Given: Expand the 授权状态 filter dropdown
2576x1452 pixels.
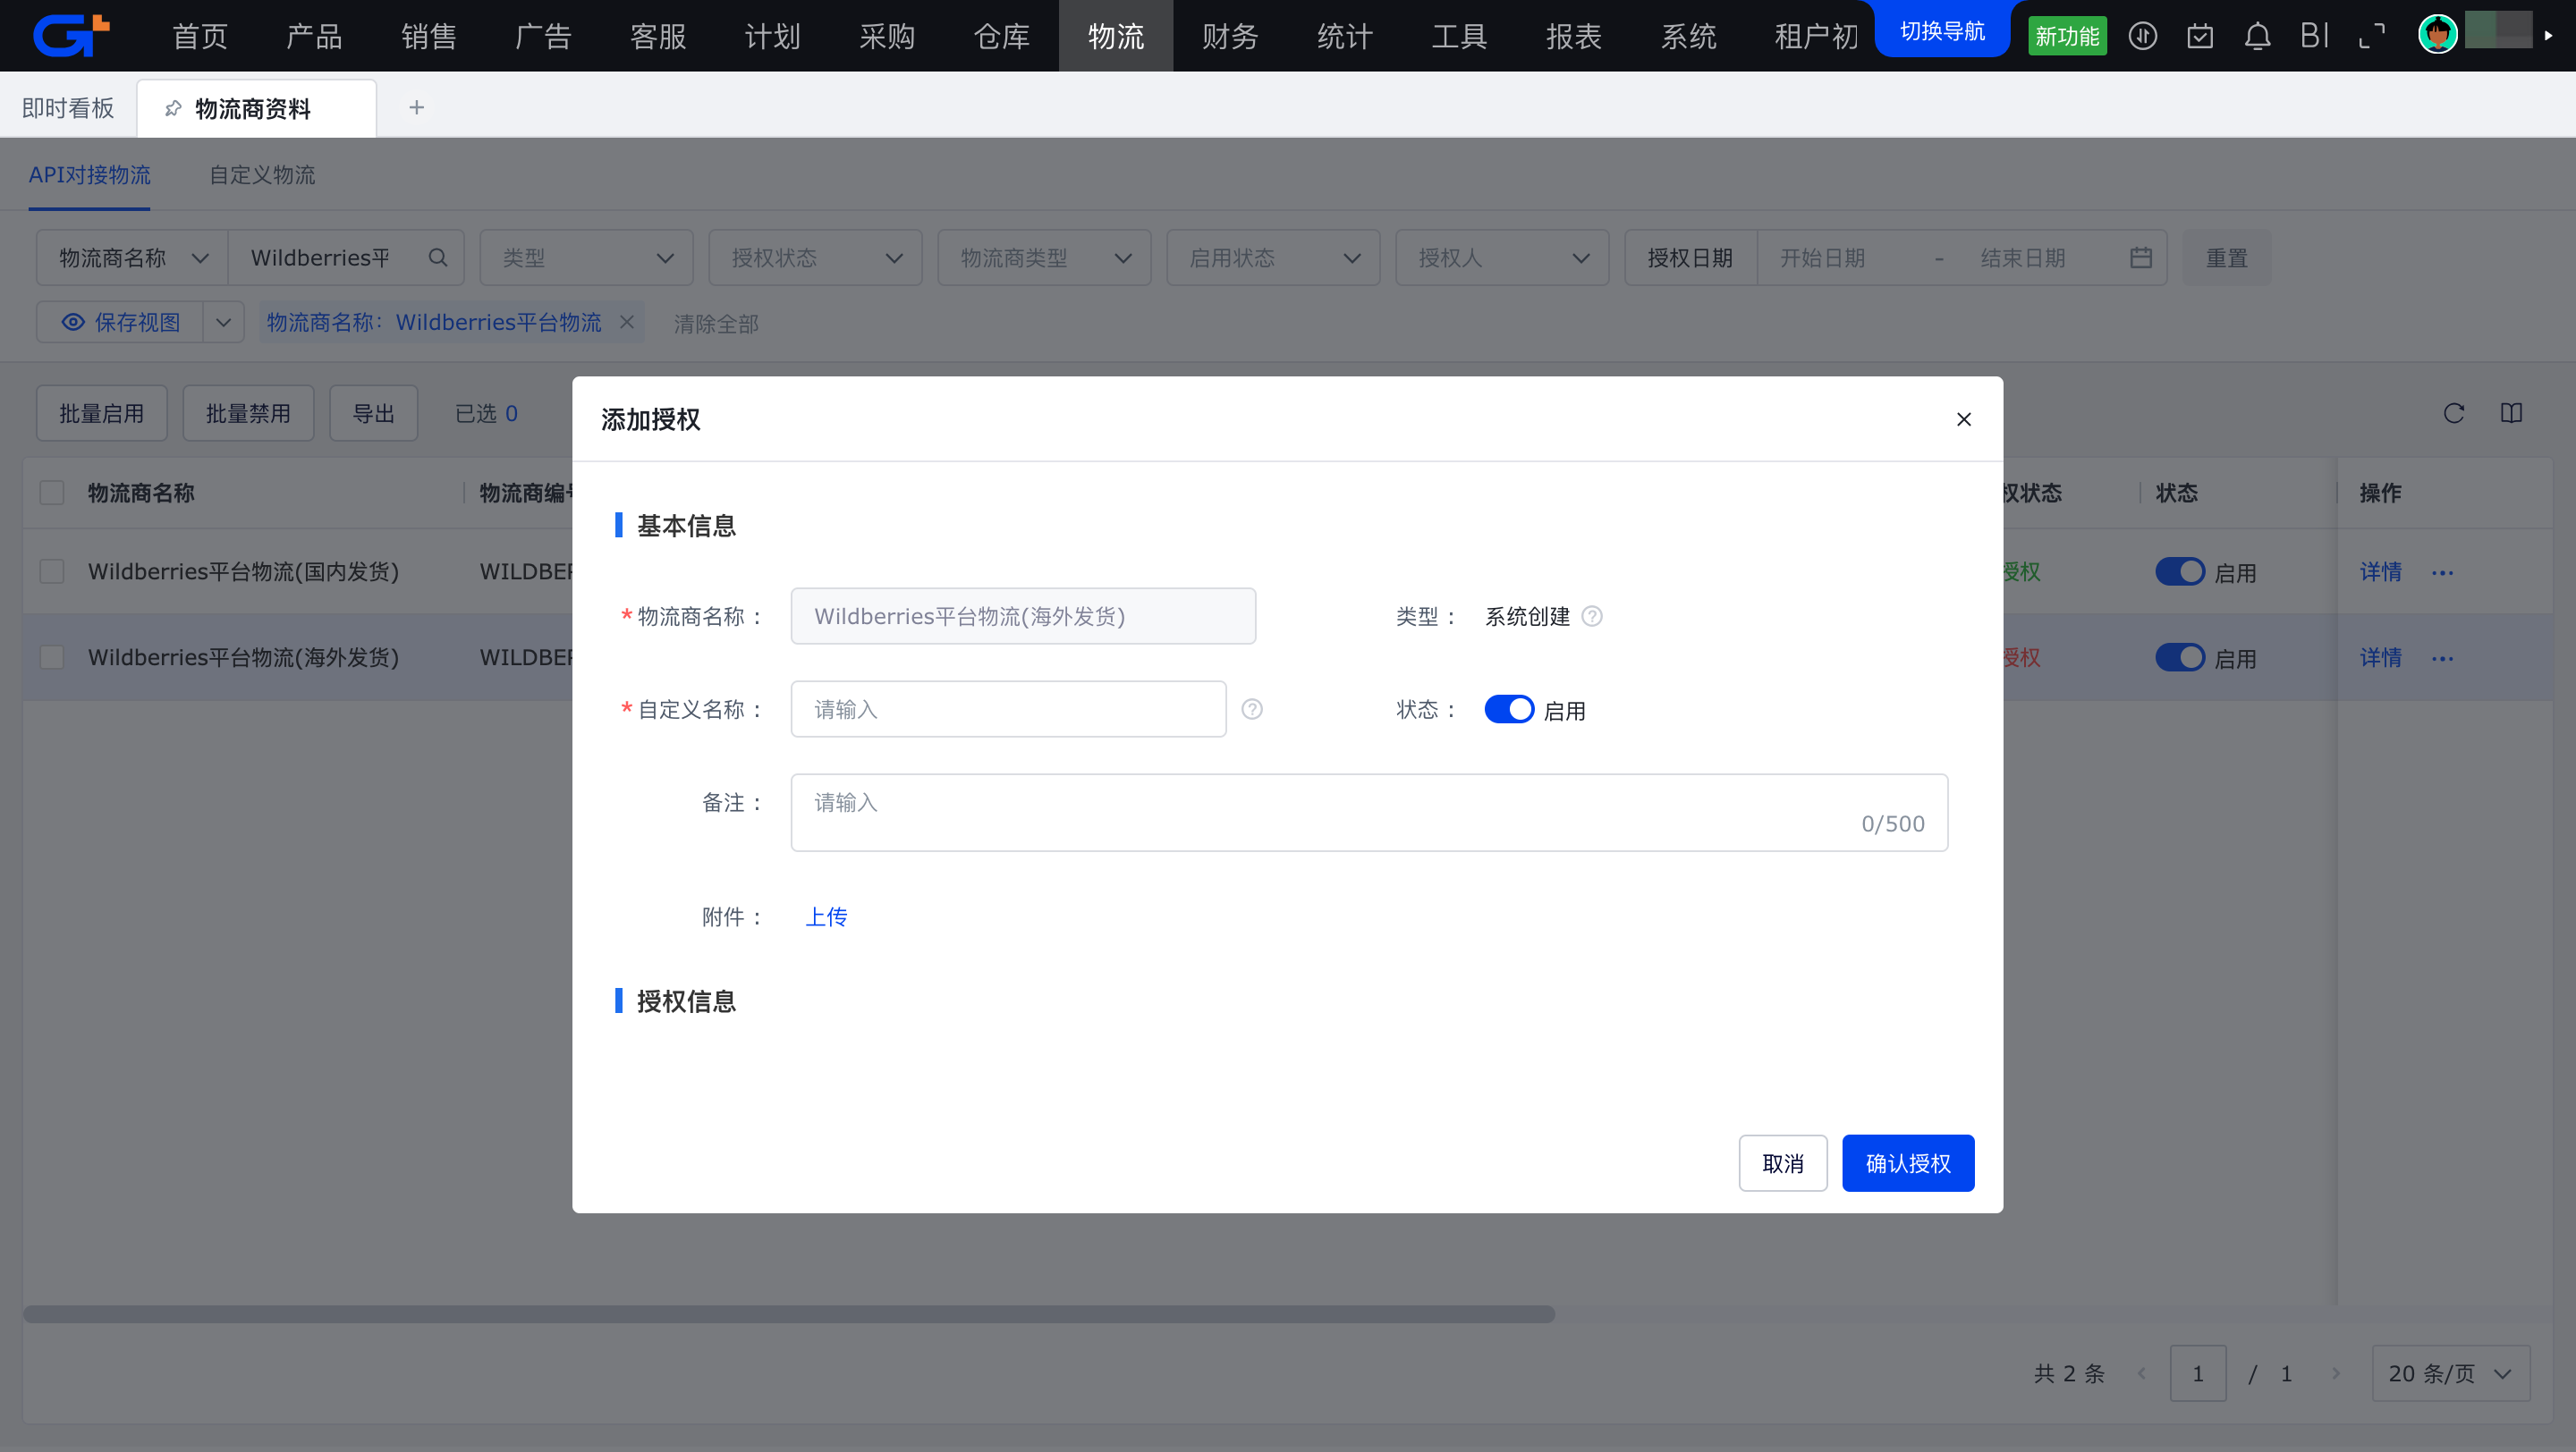Looking at the screenshot, I should click(815, 257).
